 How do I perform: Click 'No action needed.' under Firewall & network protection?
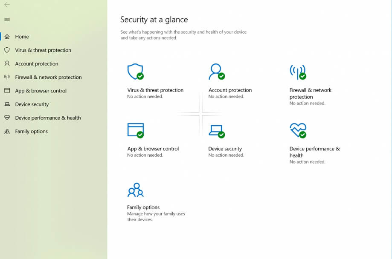click(x=307, y=103)
